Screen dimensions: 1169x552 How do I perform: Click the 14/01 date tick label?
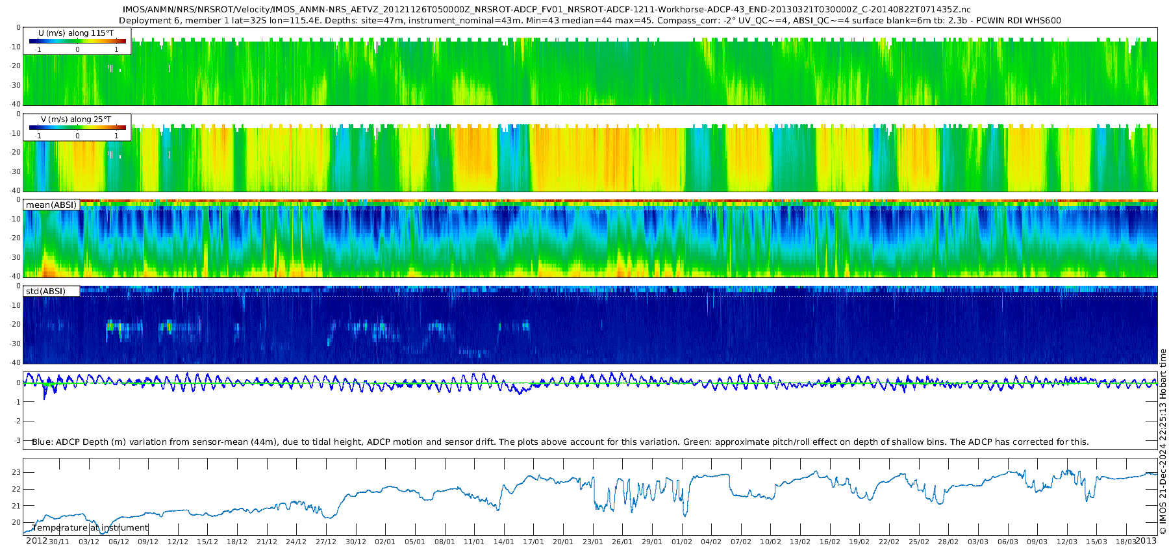point(504,542)
